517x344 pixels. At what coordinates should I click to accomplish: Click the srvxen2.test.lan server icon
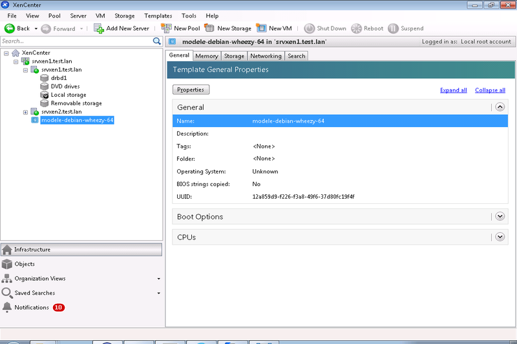(35, 112)
